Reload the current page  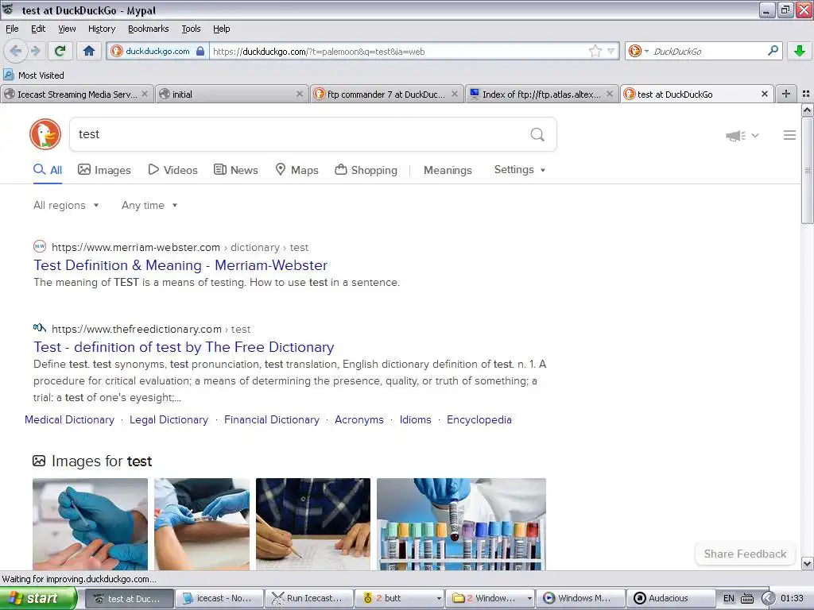point(60,51)
